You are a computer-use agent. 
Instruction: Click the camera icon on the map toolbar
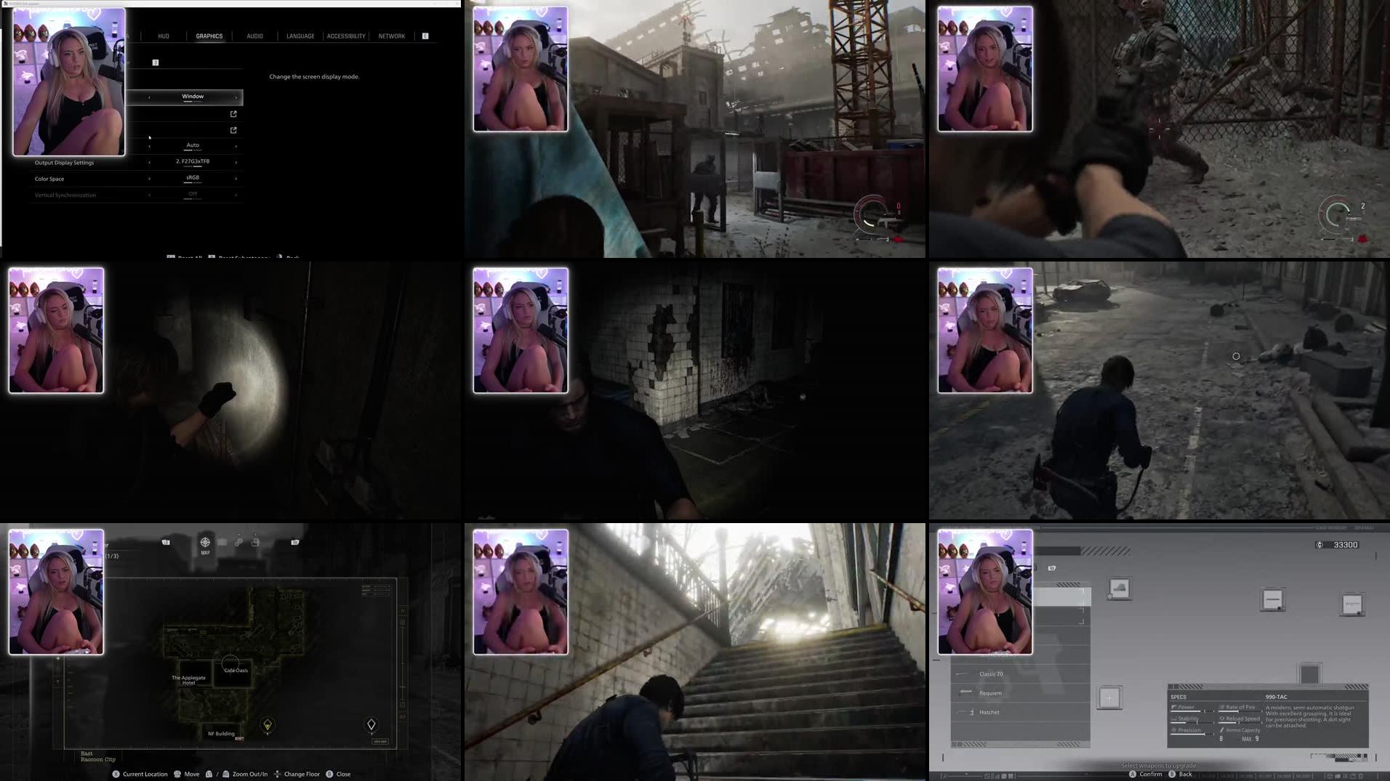pos(296,543)
